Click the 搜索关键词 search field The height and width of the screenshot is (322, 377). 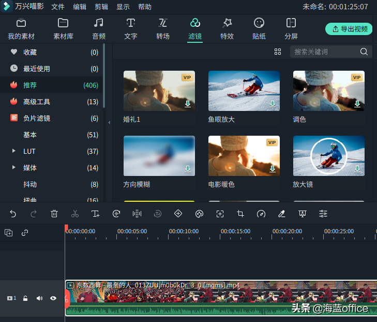pyautogui.click(x=325, y=52)
